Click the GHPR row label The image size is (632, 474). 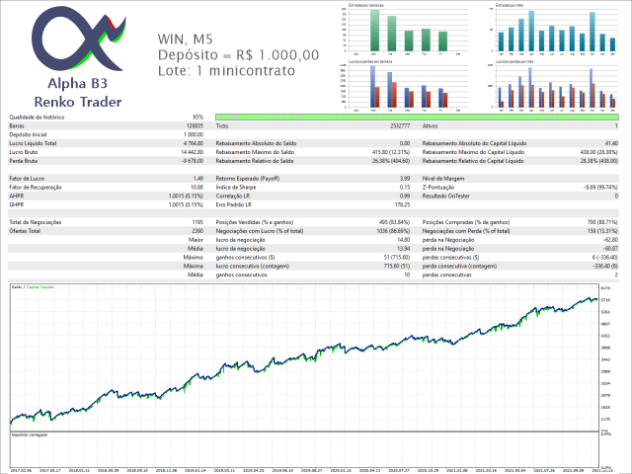click(x=16, y=204)
